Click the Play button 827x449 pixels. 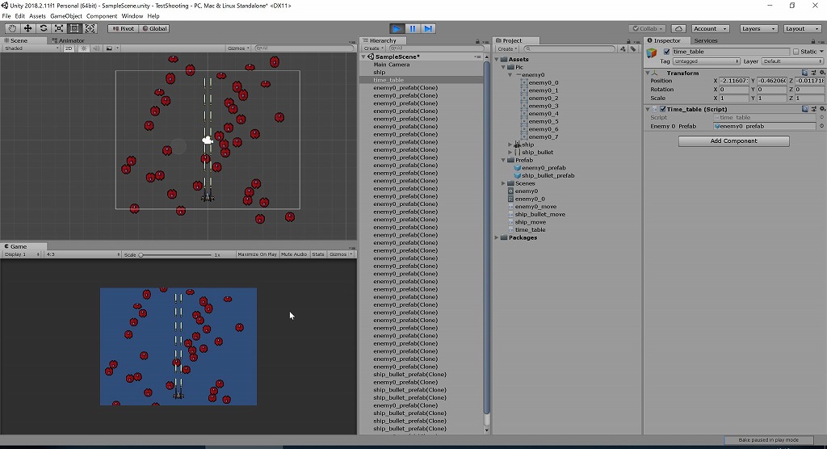(397, 28)
